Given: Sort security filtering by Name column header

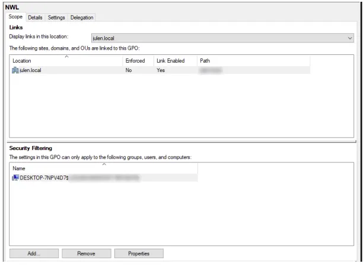Looking at the screenshot, I should [104, 168].
